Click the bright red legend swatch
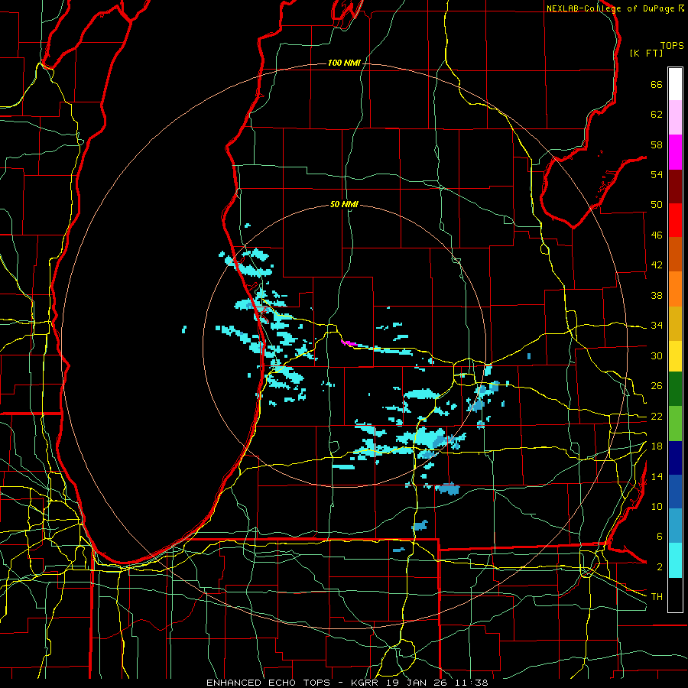This screenshot has width=688, height=688. 675,220
